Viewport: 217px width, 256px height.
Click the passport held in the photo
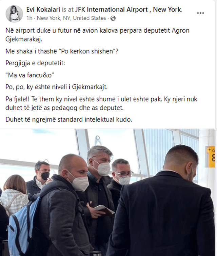point(104,210)
